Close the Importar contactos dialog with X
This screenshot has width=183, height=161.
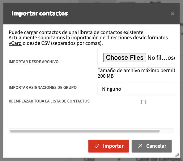click(x=172, y=14)
